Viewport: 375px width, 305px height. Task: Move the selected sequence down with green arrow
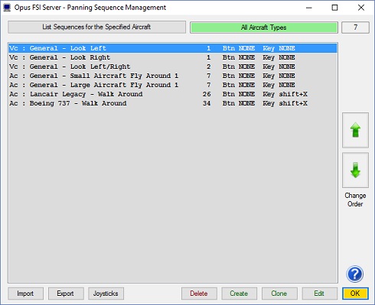[355, 170]
